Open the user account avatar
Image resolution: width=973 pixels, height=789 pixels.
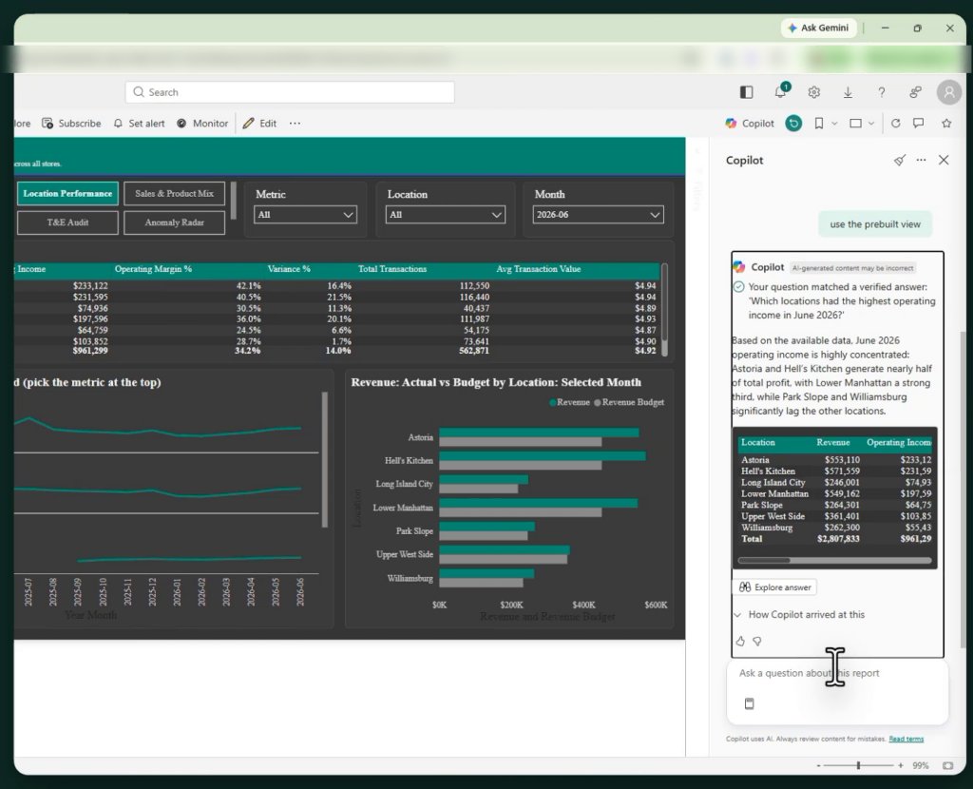point(949,92)
